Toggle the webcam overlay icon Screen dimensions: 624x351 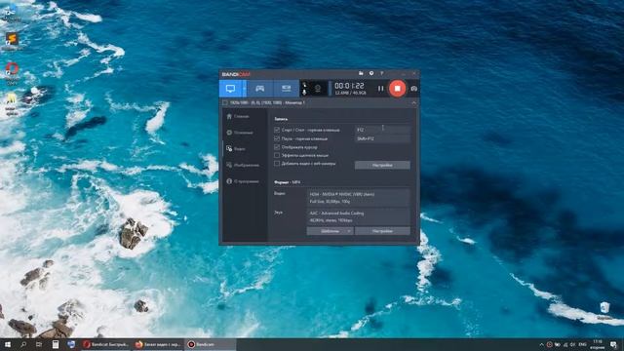click(x=318, y=89)
